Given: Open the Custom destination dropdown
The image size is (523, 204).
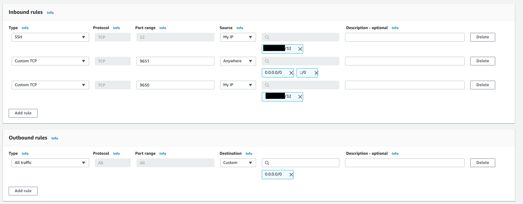Looking at the screenshot, I should tap(237, 163).
